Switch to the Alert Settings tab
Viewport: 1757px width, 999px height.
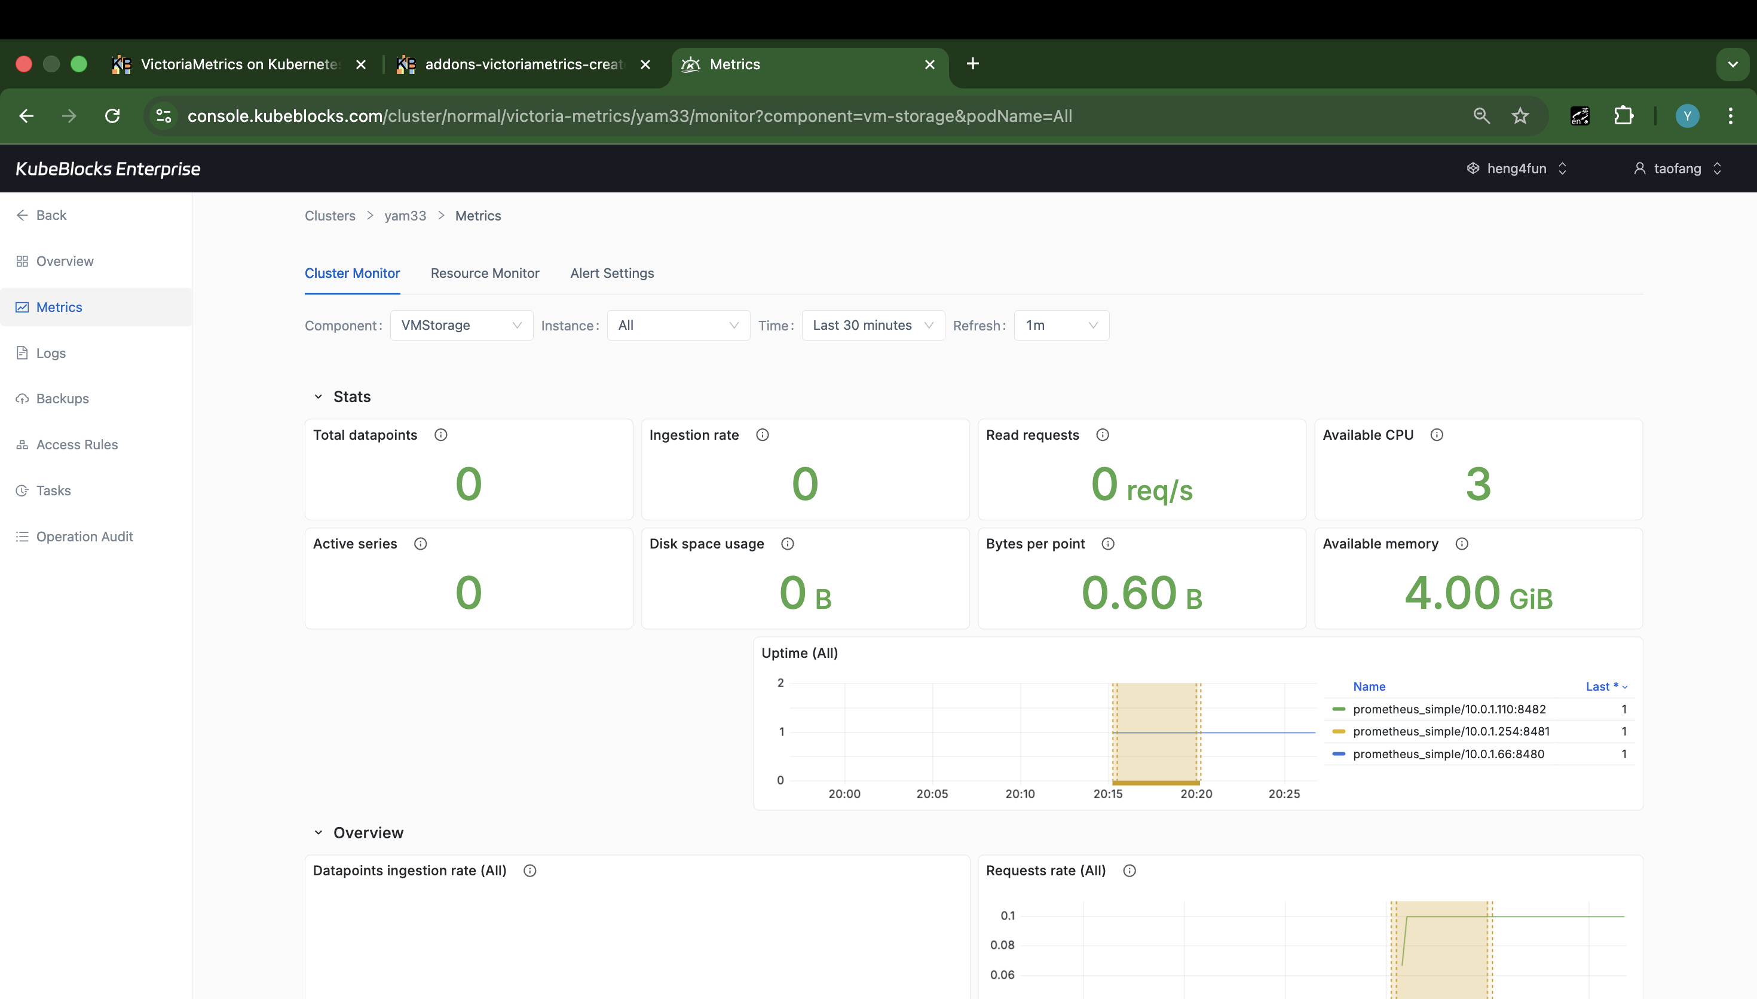coord(612,273)
